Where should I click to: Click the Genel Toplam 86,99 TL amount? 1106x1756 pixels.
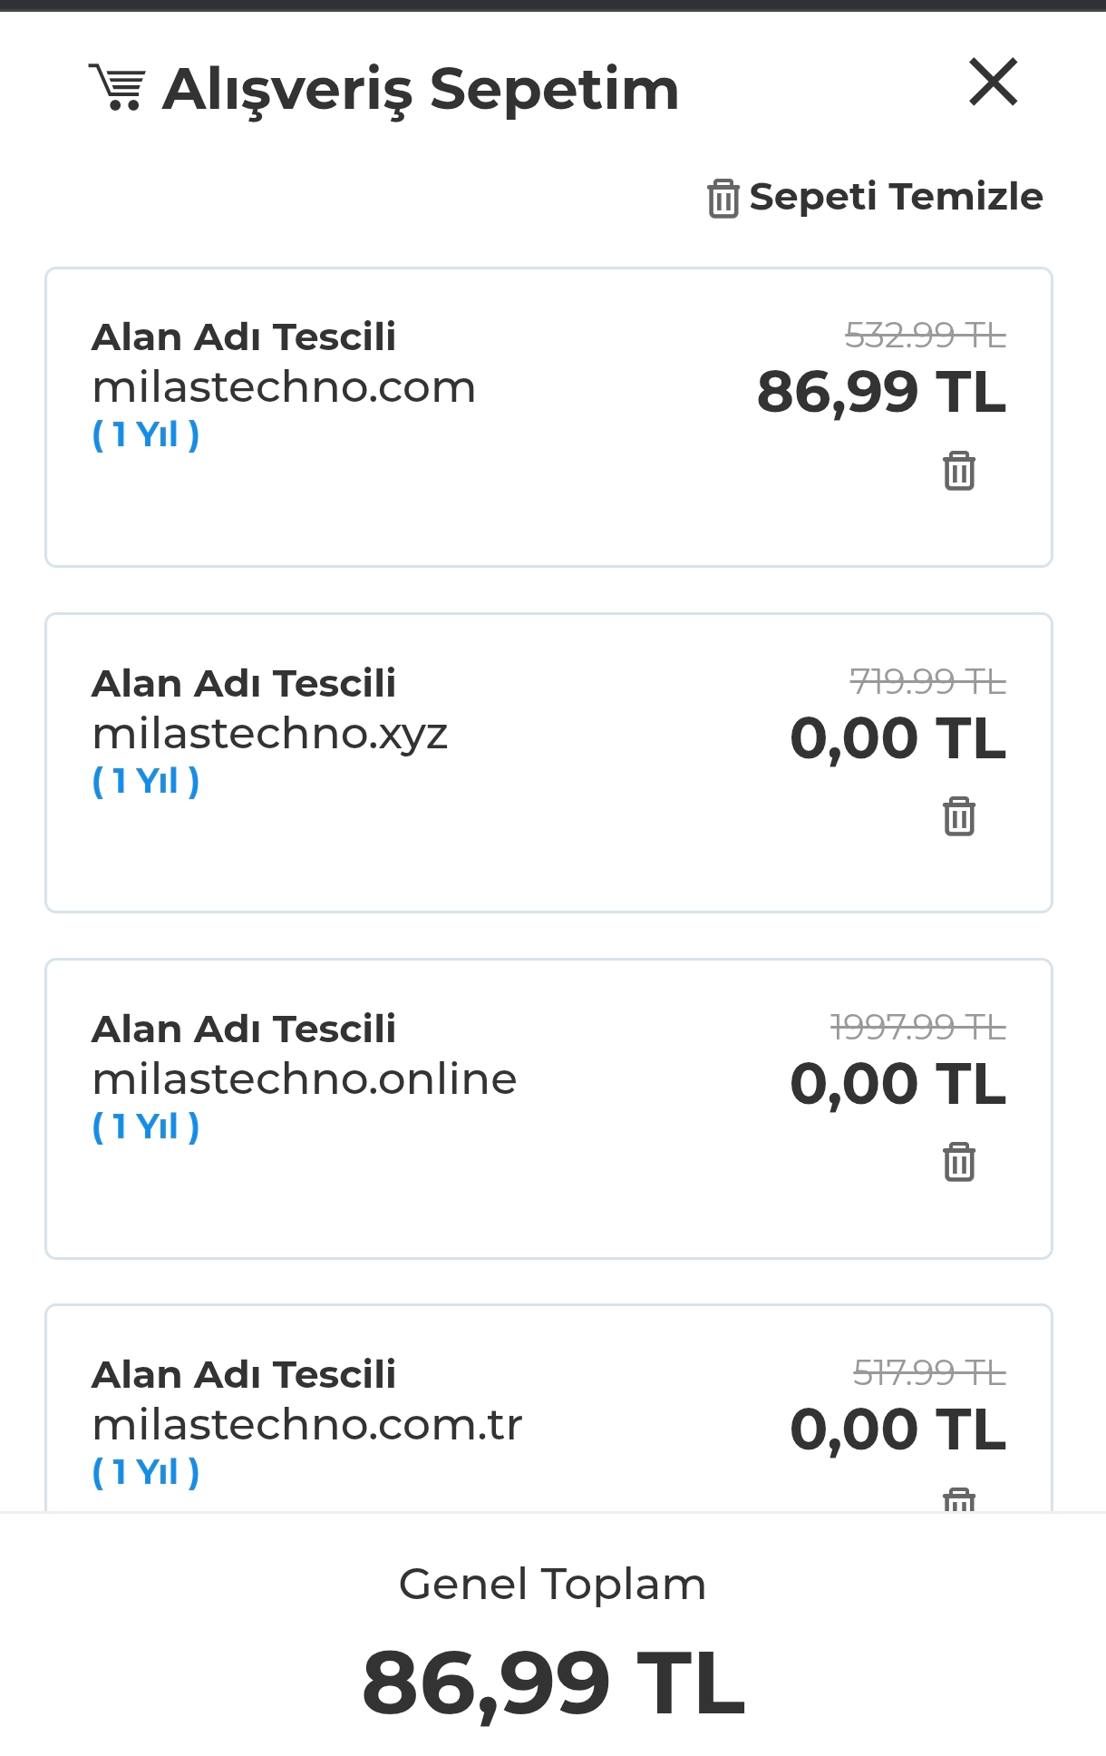point(553,1683)
